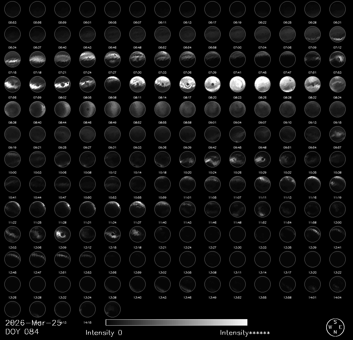Screen dimensions: 353x340
Task: Open the 08:11 thumbnail image
Action: coord(137,84)
